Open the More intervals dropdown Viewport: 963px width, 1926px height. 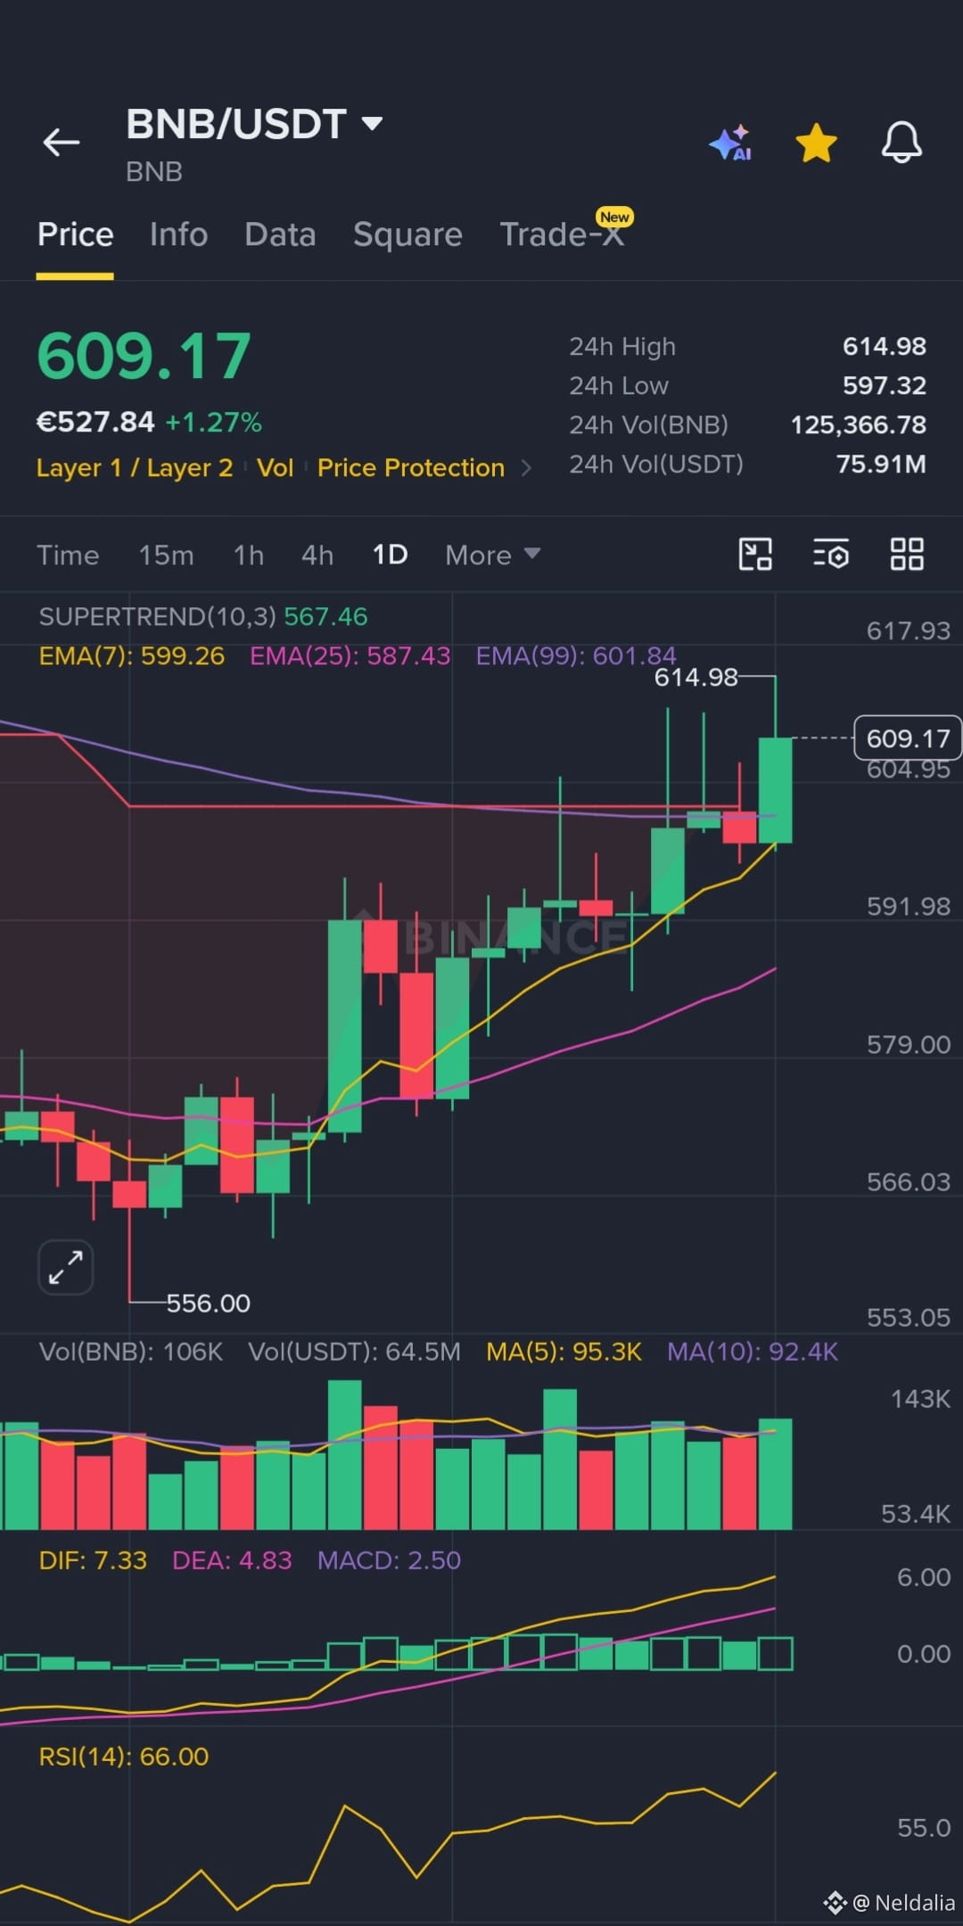click(x=492, y=555)
